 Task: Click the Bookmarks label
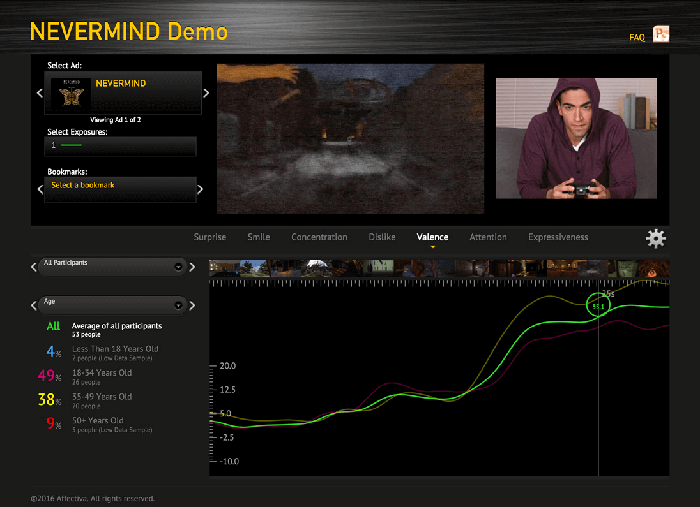coord(68,172)
